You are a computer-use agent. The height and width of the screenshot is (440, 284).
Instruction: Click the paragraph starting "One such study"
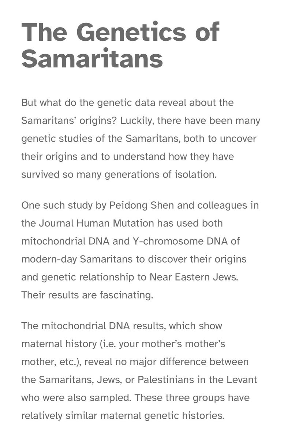point(141,250)
